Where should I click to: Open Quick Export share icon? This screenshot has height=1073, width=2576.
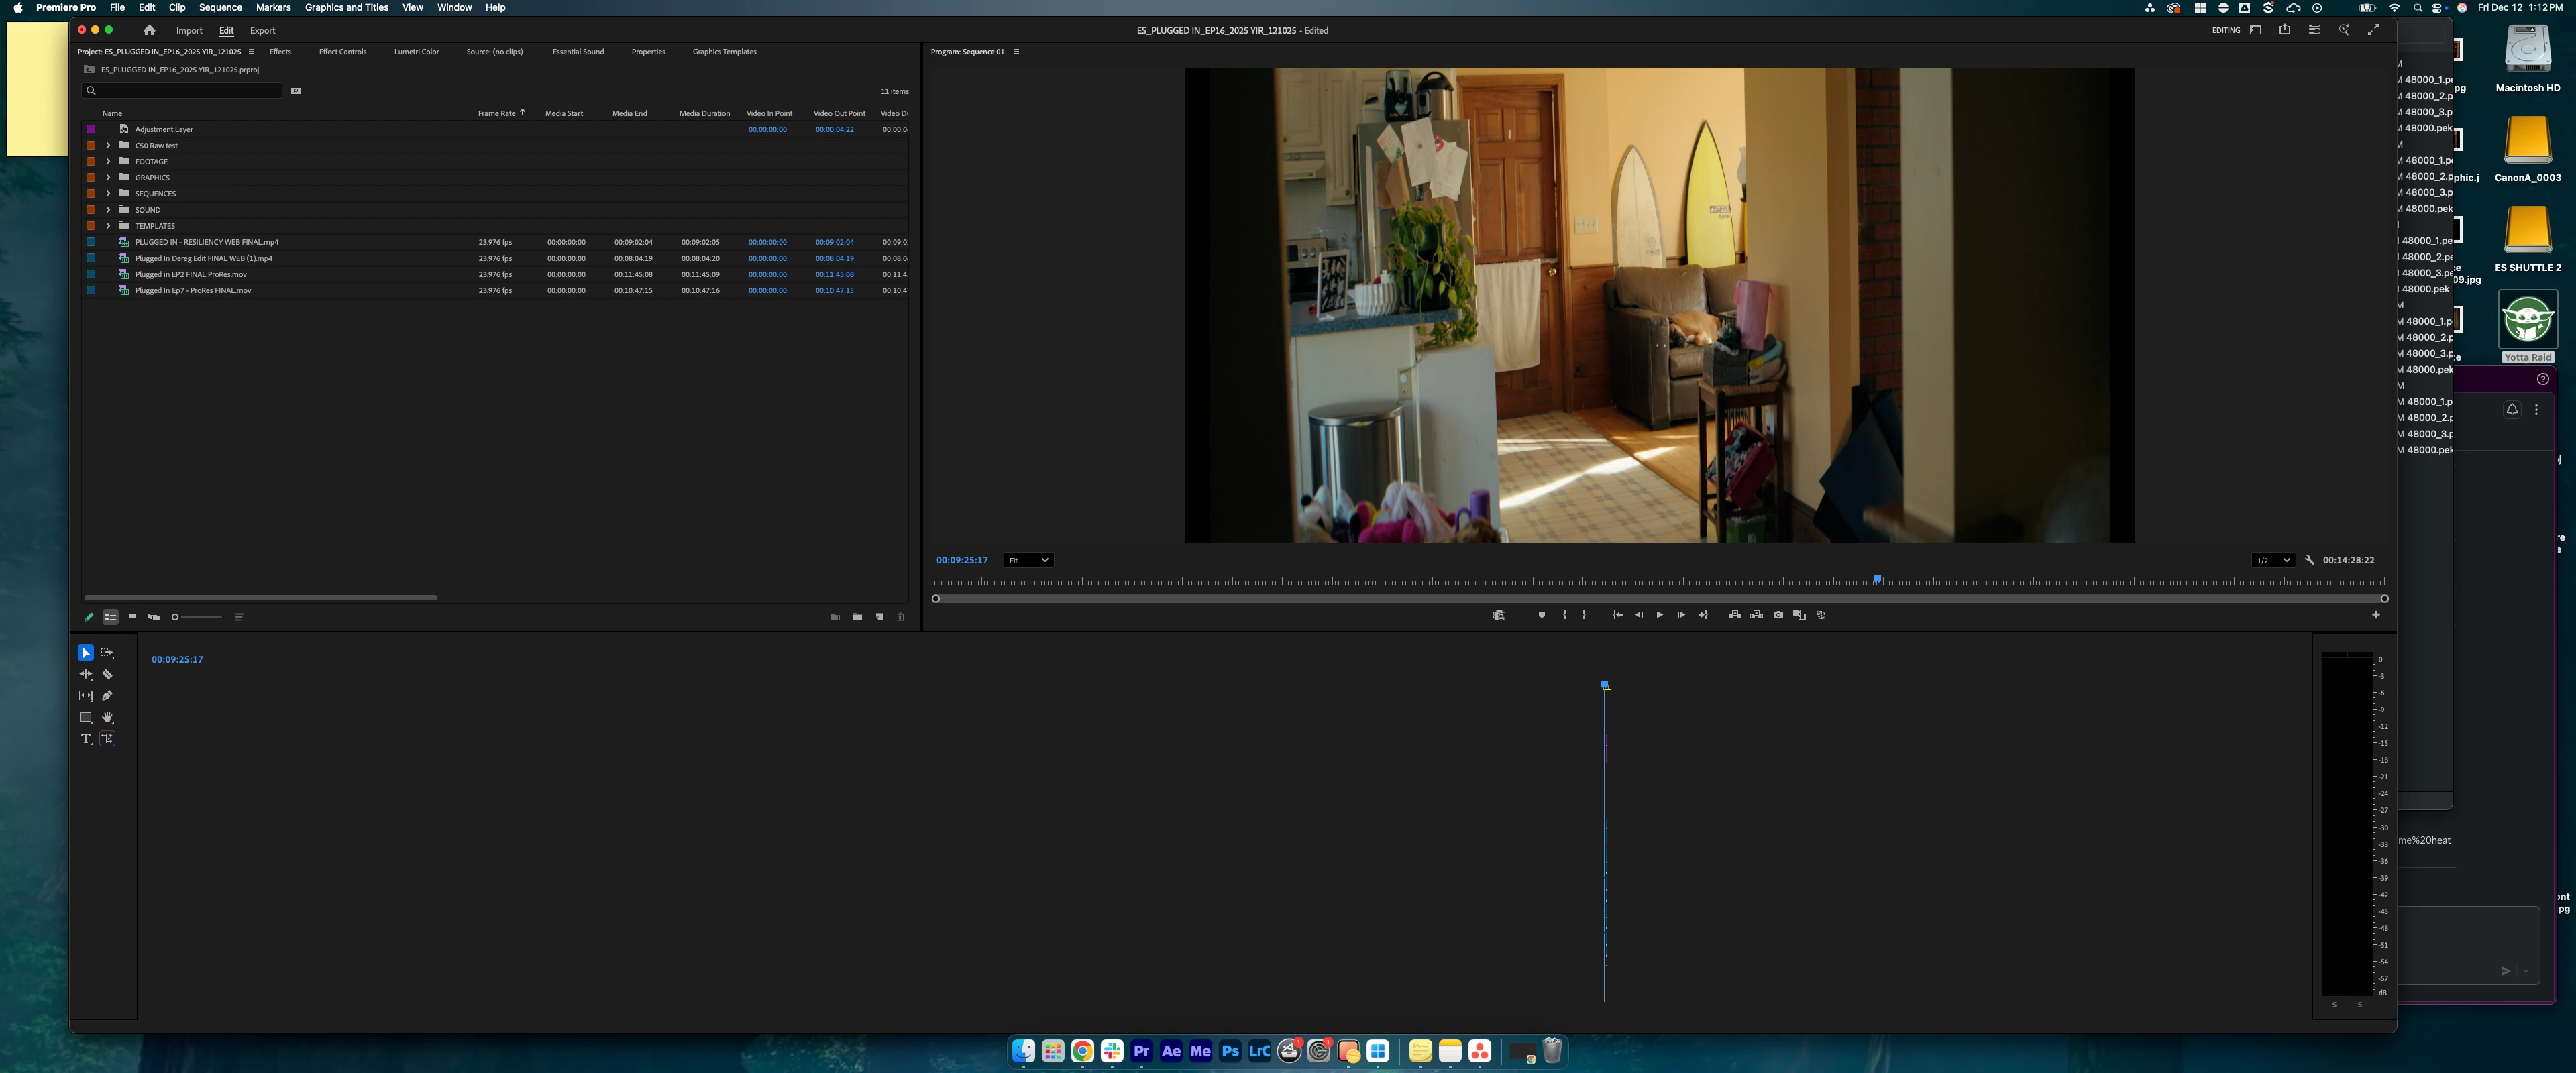pyautogui.click(x=2284, y=30)
